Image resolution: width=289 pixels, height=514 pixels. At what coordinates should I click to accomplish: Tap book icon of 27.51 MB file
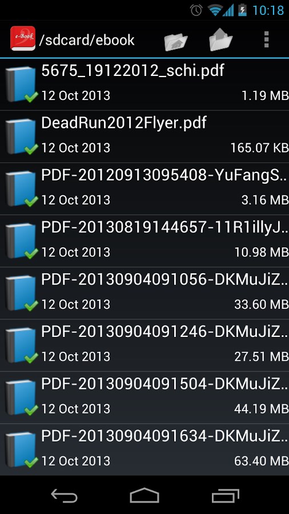point(21,345)
